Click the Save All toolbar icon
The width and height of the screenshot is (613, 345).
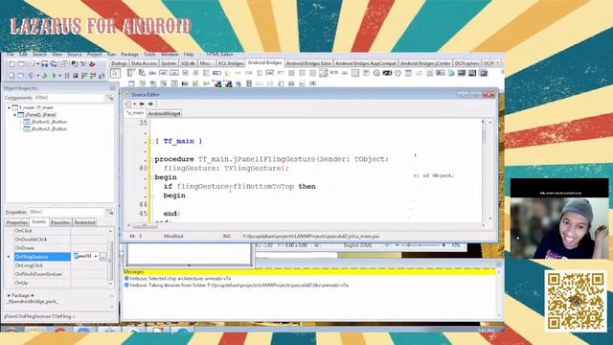(x=54, y=64)
